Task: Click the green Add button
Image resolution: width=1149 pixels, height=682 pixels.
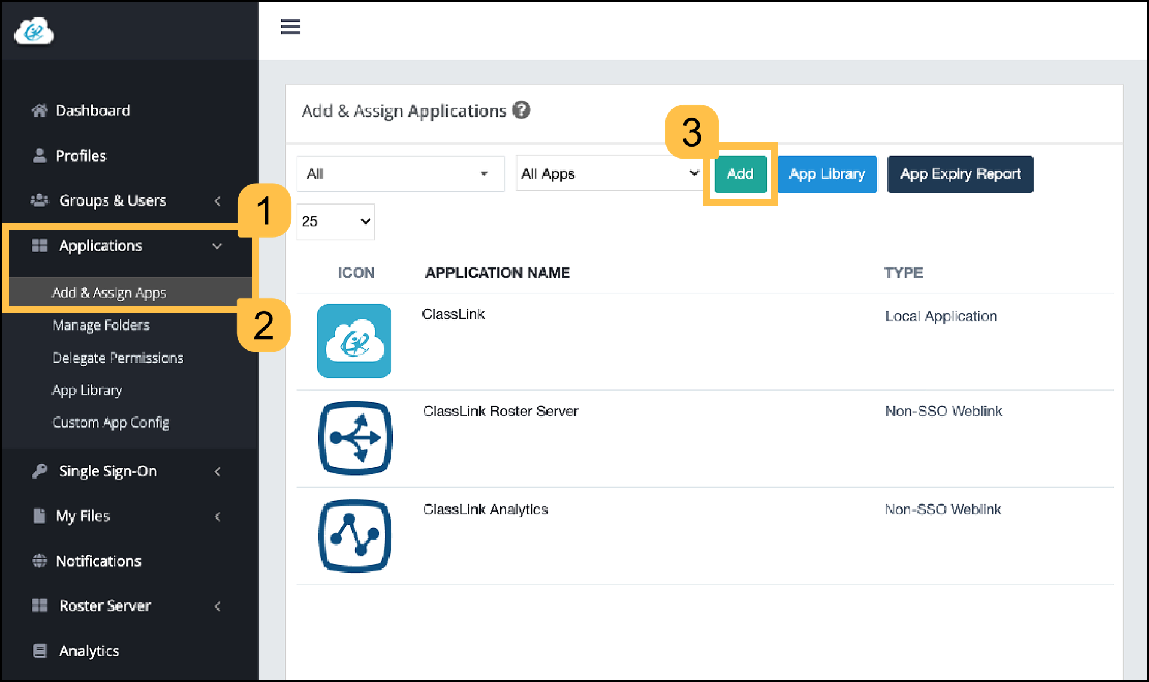Action: click(740, 174)
